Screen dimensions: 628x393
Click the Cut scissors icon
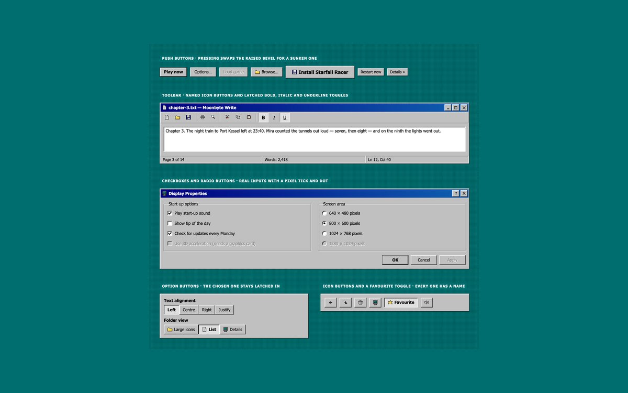point(227,117)
